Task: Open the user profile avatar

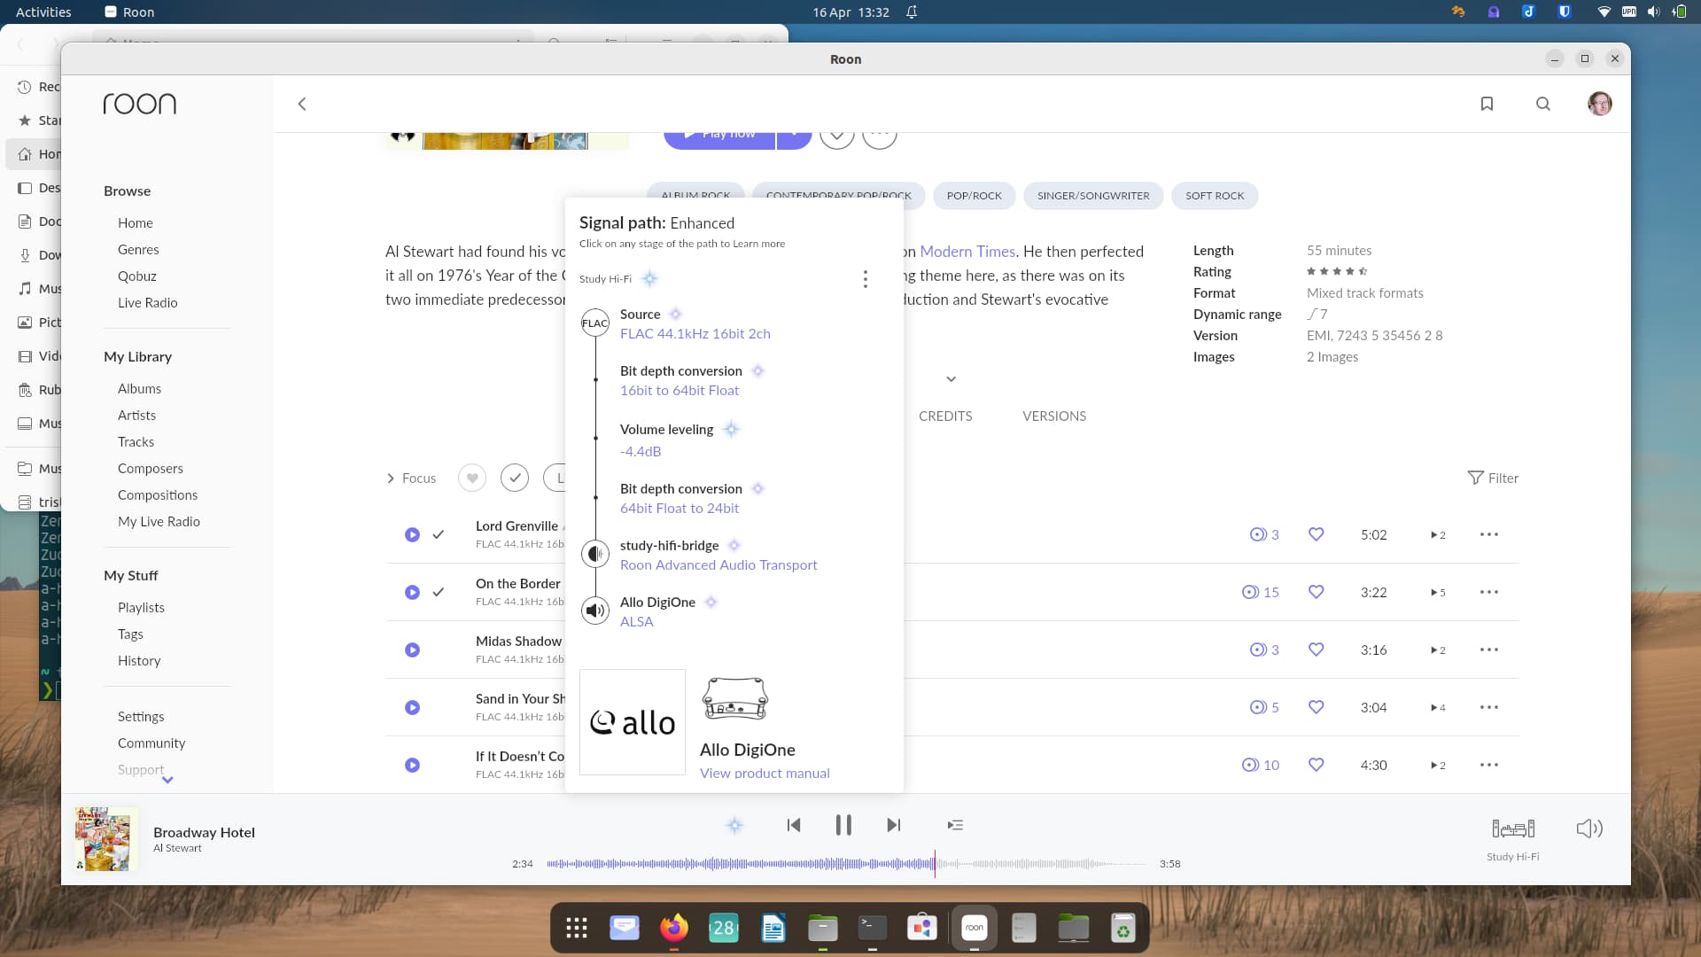Action: (x=1599, y=104)
